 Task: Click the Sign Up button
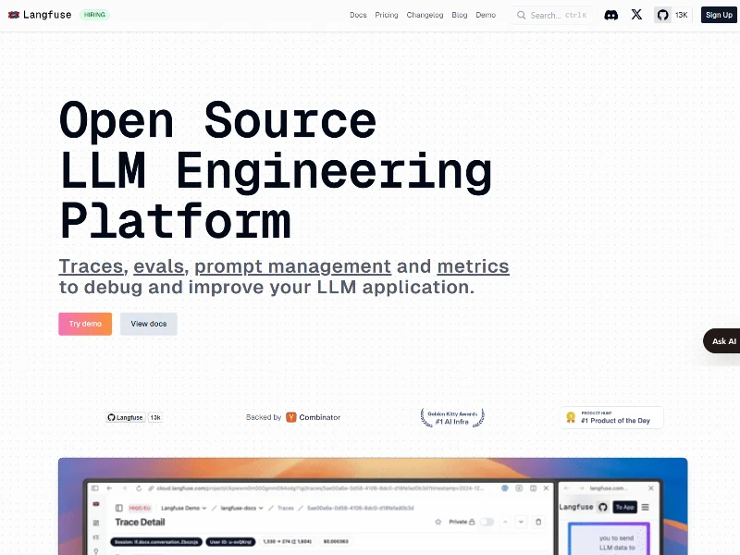click(x=719, y=15)
